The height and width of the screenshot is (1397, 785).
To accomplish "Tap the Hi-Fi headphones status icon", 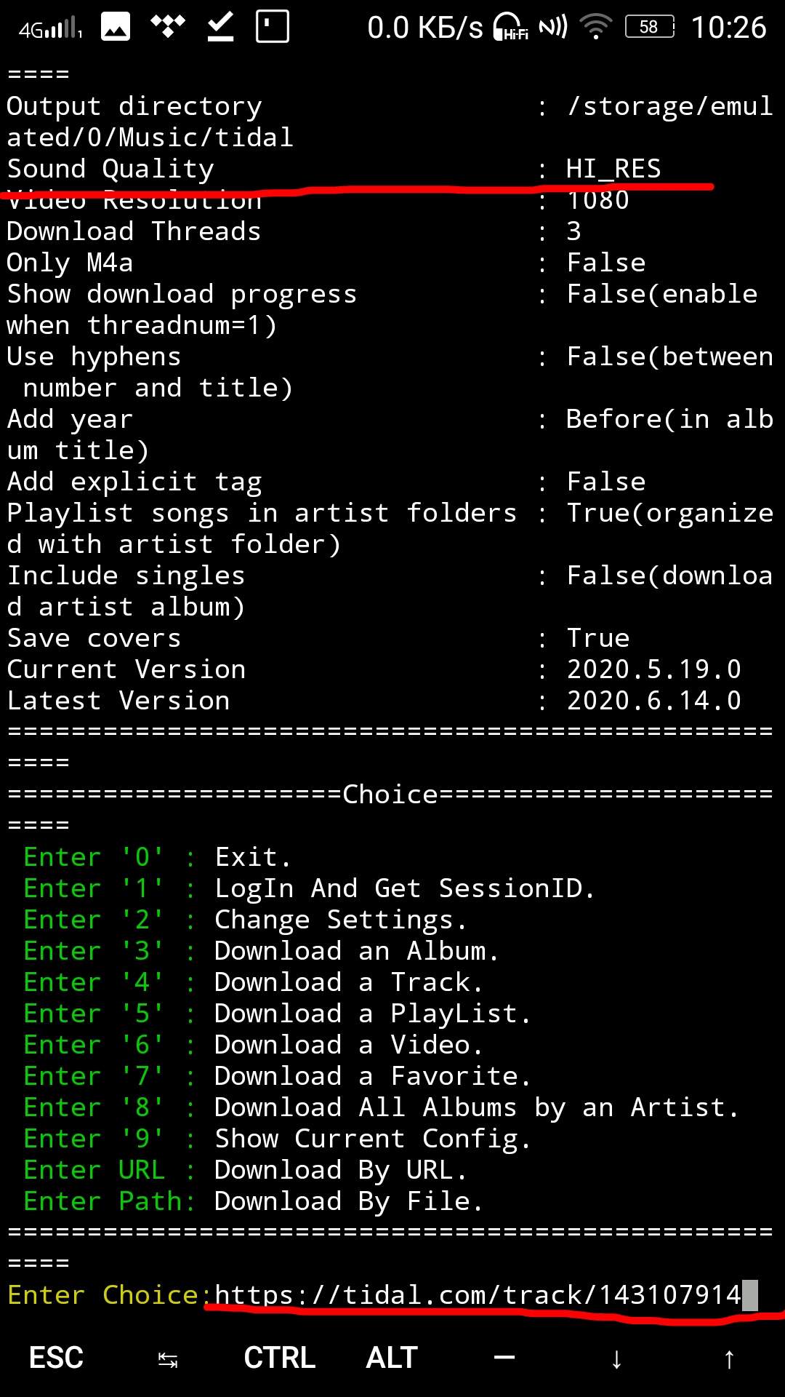I will pyautogui.click(x=509, y=26).
